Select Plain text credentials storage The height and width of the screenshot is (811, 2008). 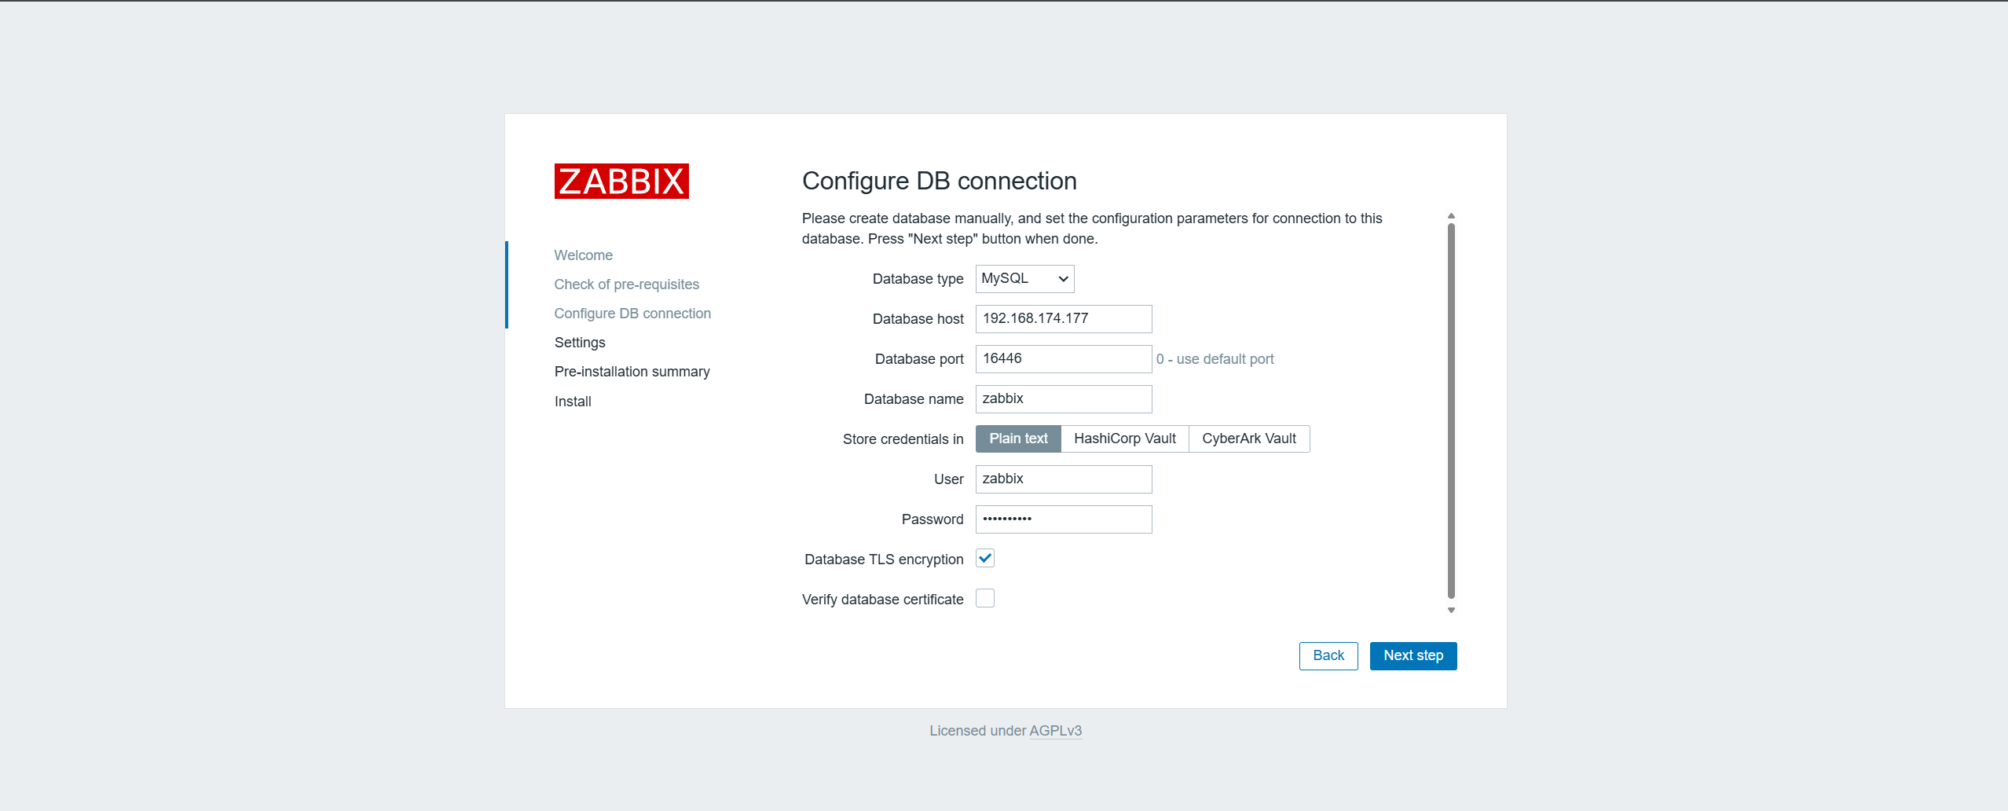tap(1018, 439)
